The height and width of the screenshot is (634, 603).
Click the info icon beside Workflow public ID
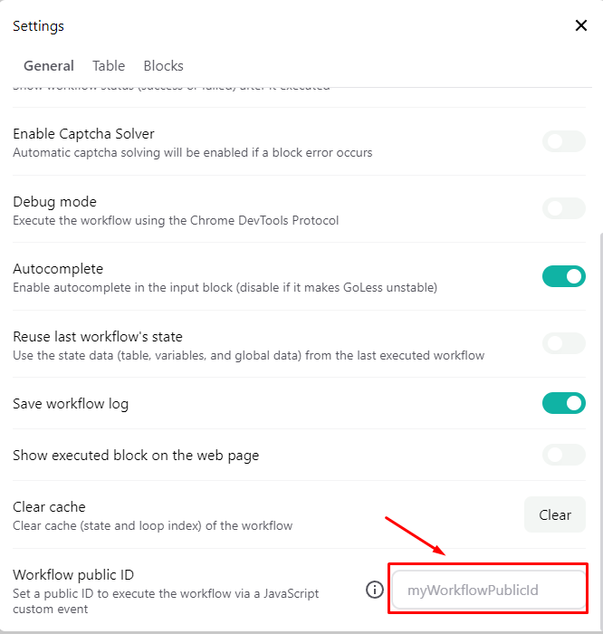pos(374,591)
